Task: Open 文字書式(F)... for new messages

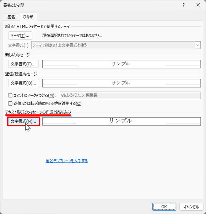Action: (23, 64)
